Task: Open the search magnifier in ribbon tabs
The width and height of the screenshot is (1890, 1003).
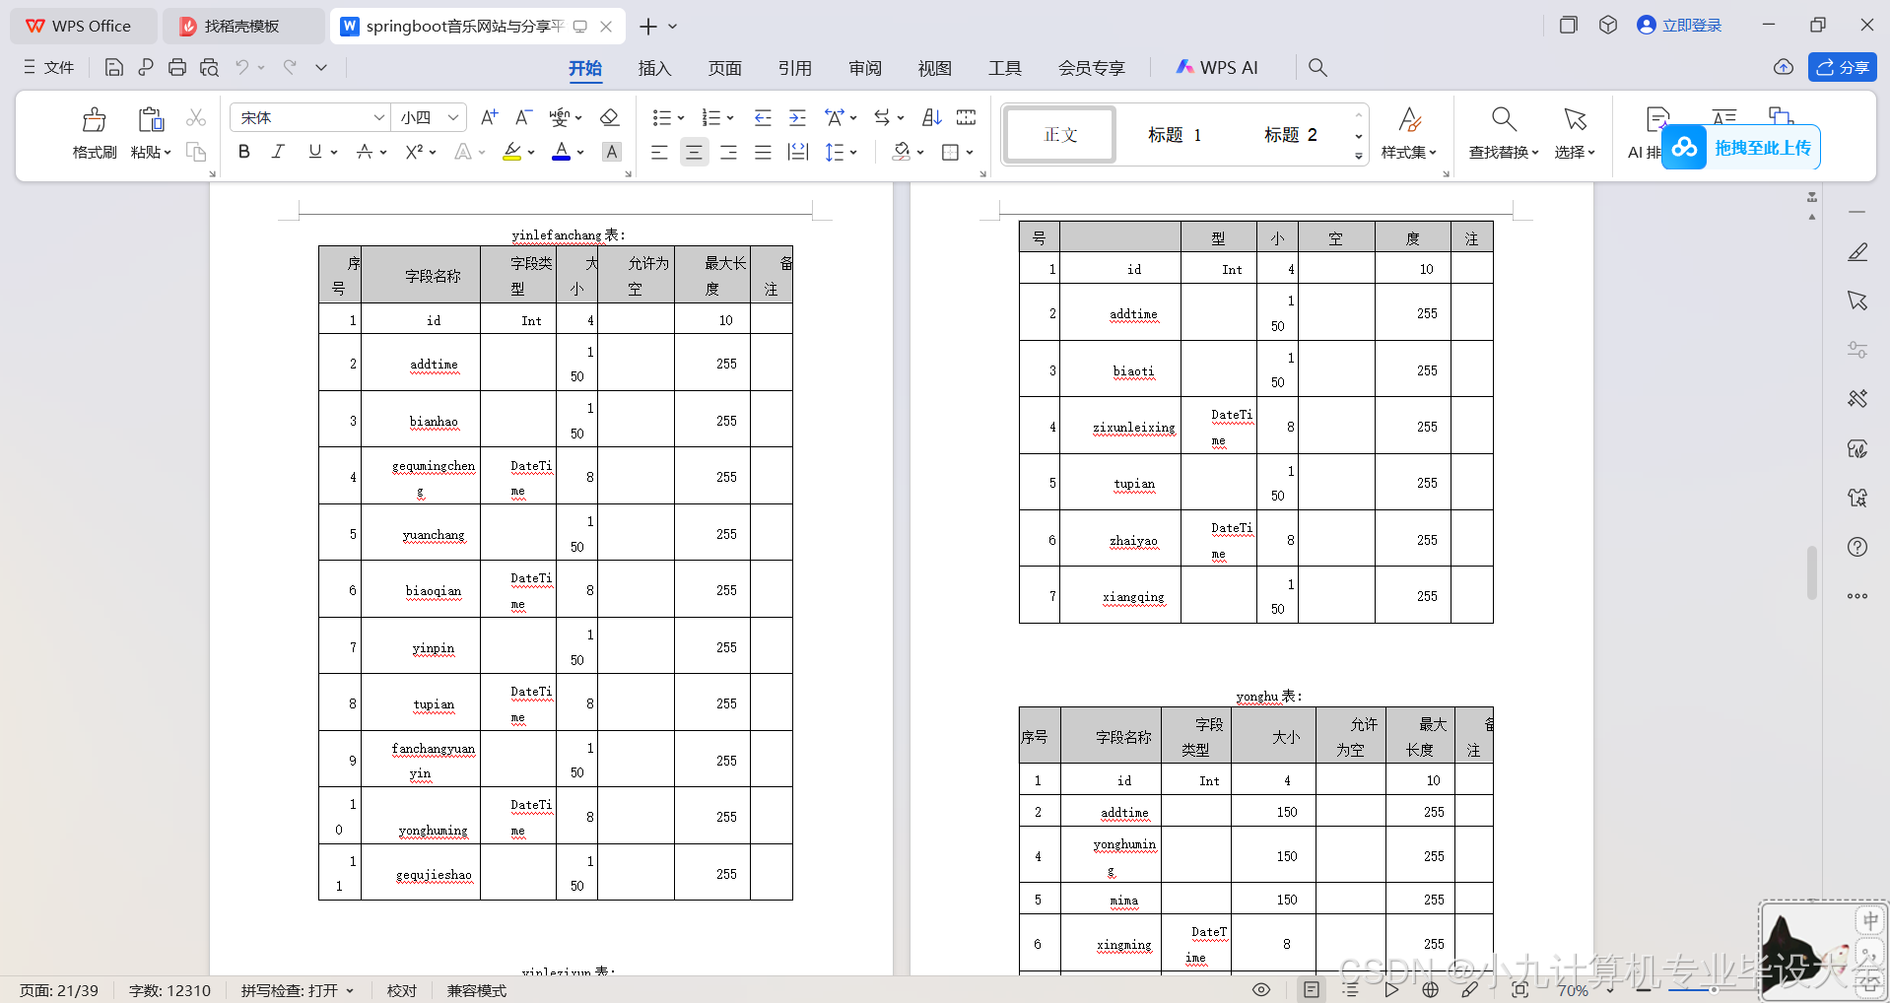Action: 1317,67
